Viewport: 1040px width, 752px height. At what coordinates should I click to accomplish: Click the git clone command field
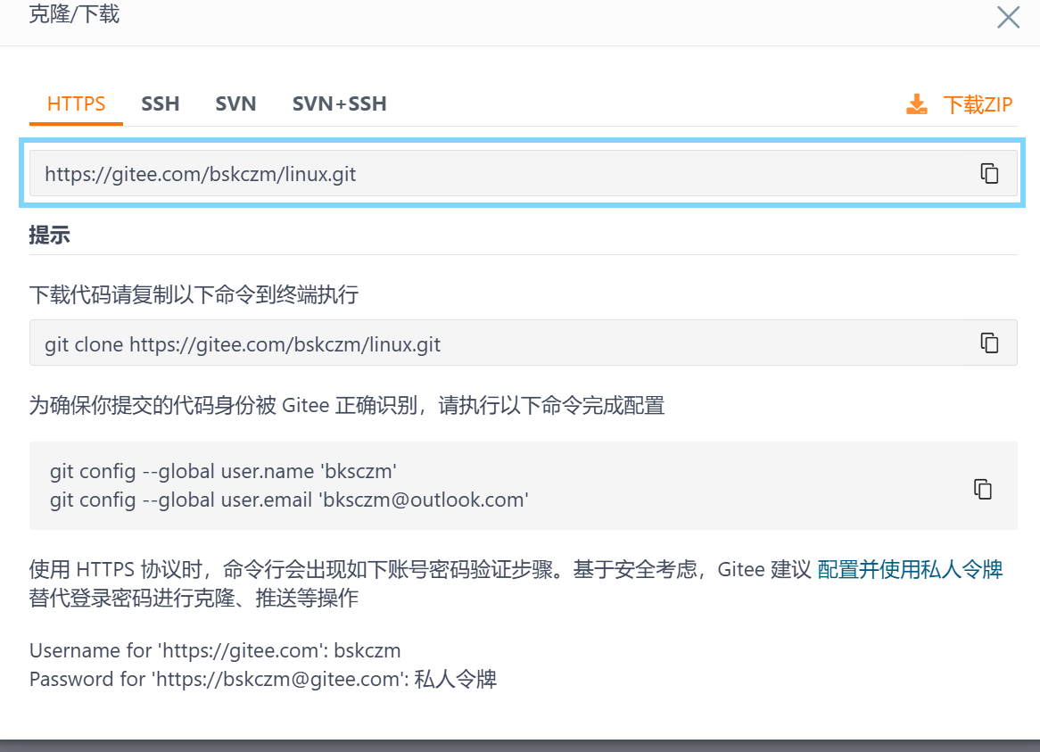tap(523, 343)
